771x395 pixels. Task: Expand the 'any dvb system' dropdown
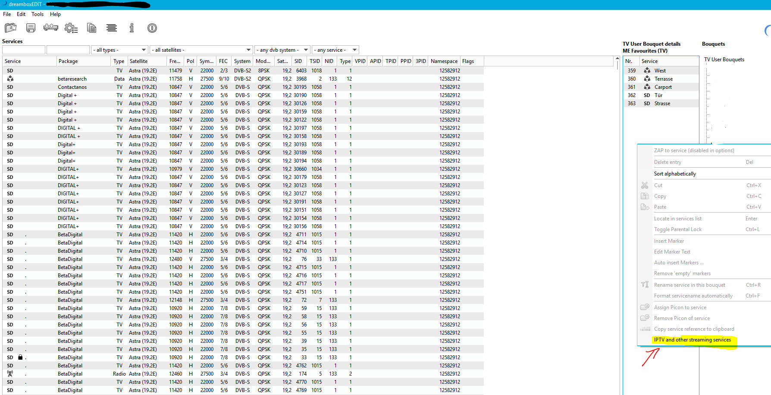click(282, 50)
